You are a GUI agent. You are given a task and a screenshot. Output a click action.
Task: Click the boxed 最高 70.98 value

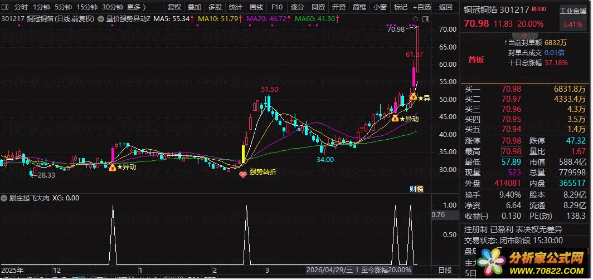pos(511,152)
